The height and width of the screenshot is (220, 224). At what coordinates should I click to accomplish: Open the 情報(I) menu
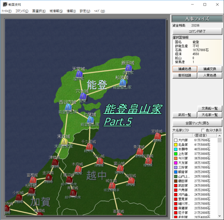pyautogui.click(x=71, y=11)
